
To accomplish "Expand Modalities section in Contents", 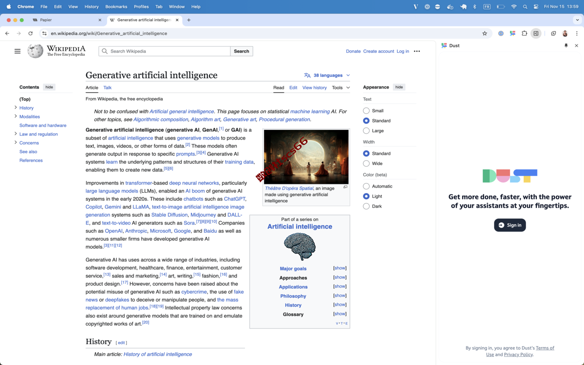I will coord(16,116).
